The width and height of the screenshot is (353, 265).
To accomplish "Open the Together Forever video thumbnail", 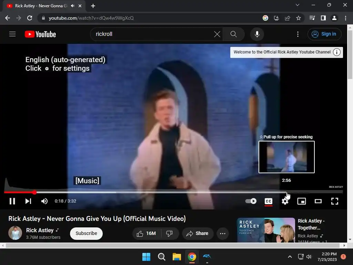I will [x=266, y=230].
